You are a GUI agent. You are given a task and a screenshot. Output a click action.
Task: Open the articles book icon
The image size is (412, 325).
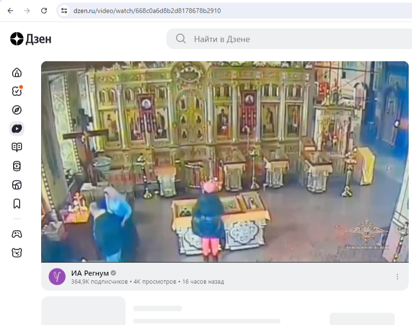click(x=17, y=147)
